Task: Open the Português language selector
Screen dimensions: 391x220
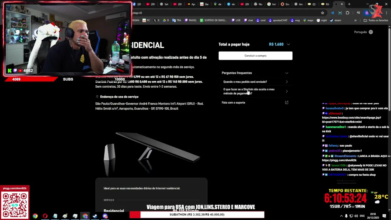Action: pos(363,32)
